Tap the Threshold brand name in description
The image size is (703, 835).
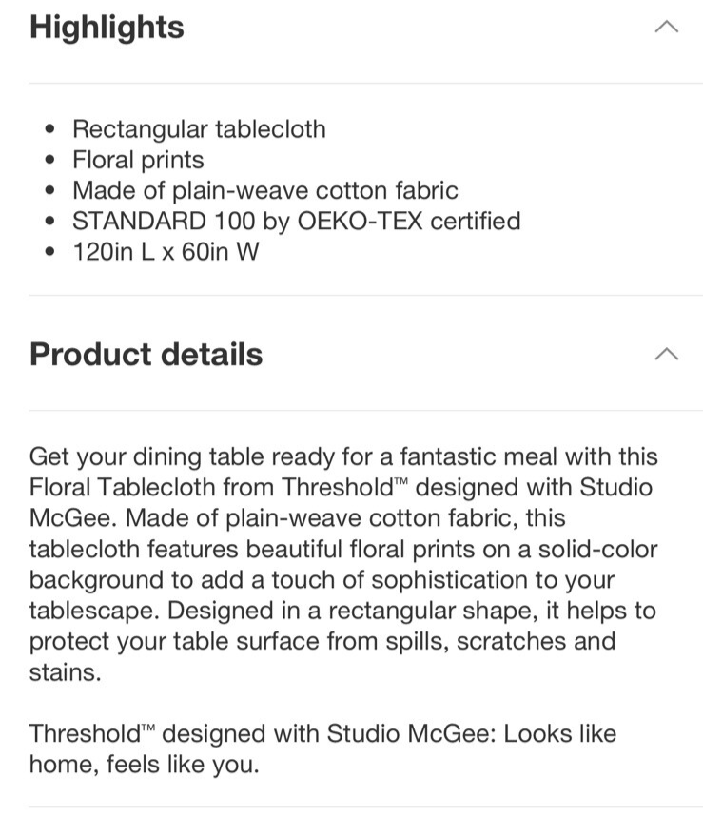(338, 487)
